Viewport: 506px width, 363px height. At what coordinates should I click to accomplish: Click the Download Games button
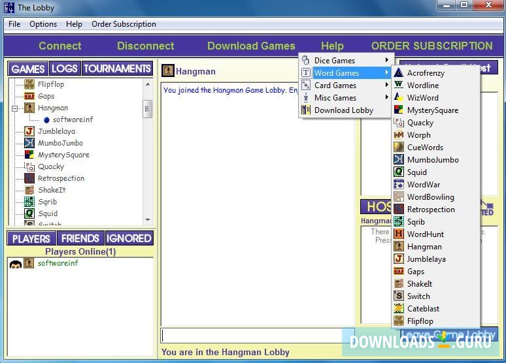tap(251, 46)
